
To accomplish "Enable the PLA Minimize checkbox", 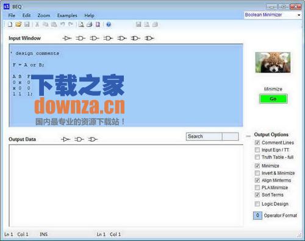I will tap(257, 187).
